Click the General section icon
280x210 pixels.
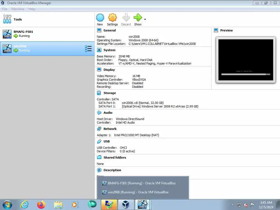(99, 30)
